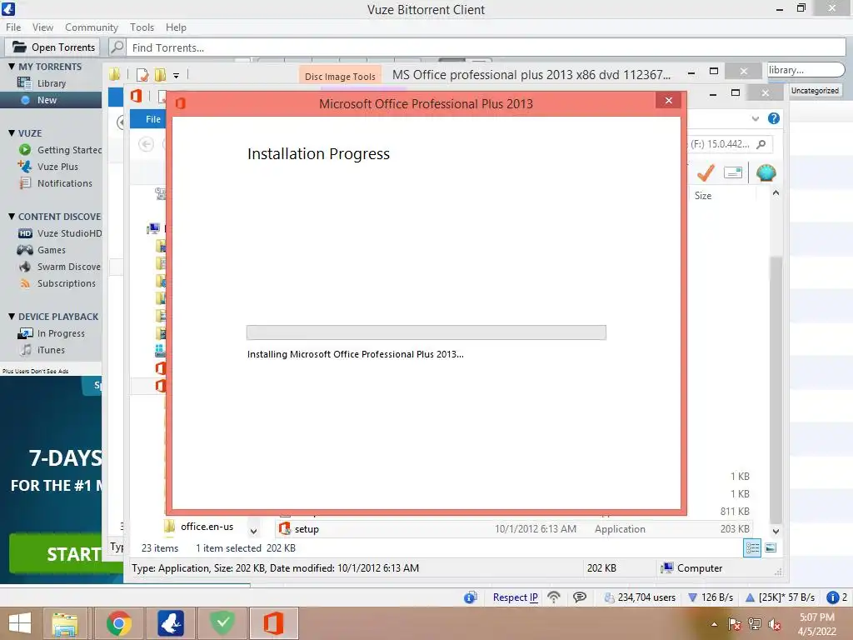The width and height of the screenshot is (853, 640).
Task: Click the Subscriptions RSS icon
Action: pyautogui.click(x=25, y=283)
